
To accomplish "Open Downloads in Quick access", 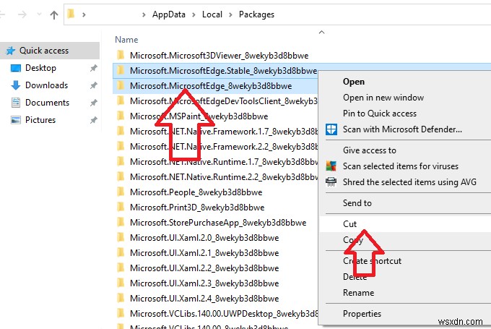I will click(x=46, y=85).
